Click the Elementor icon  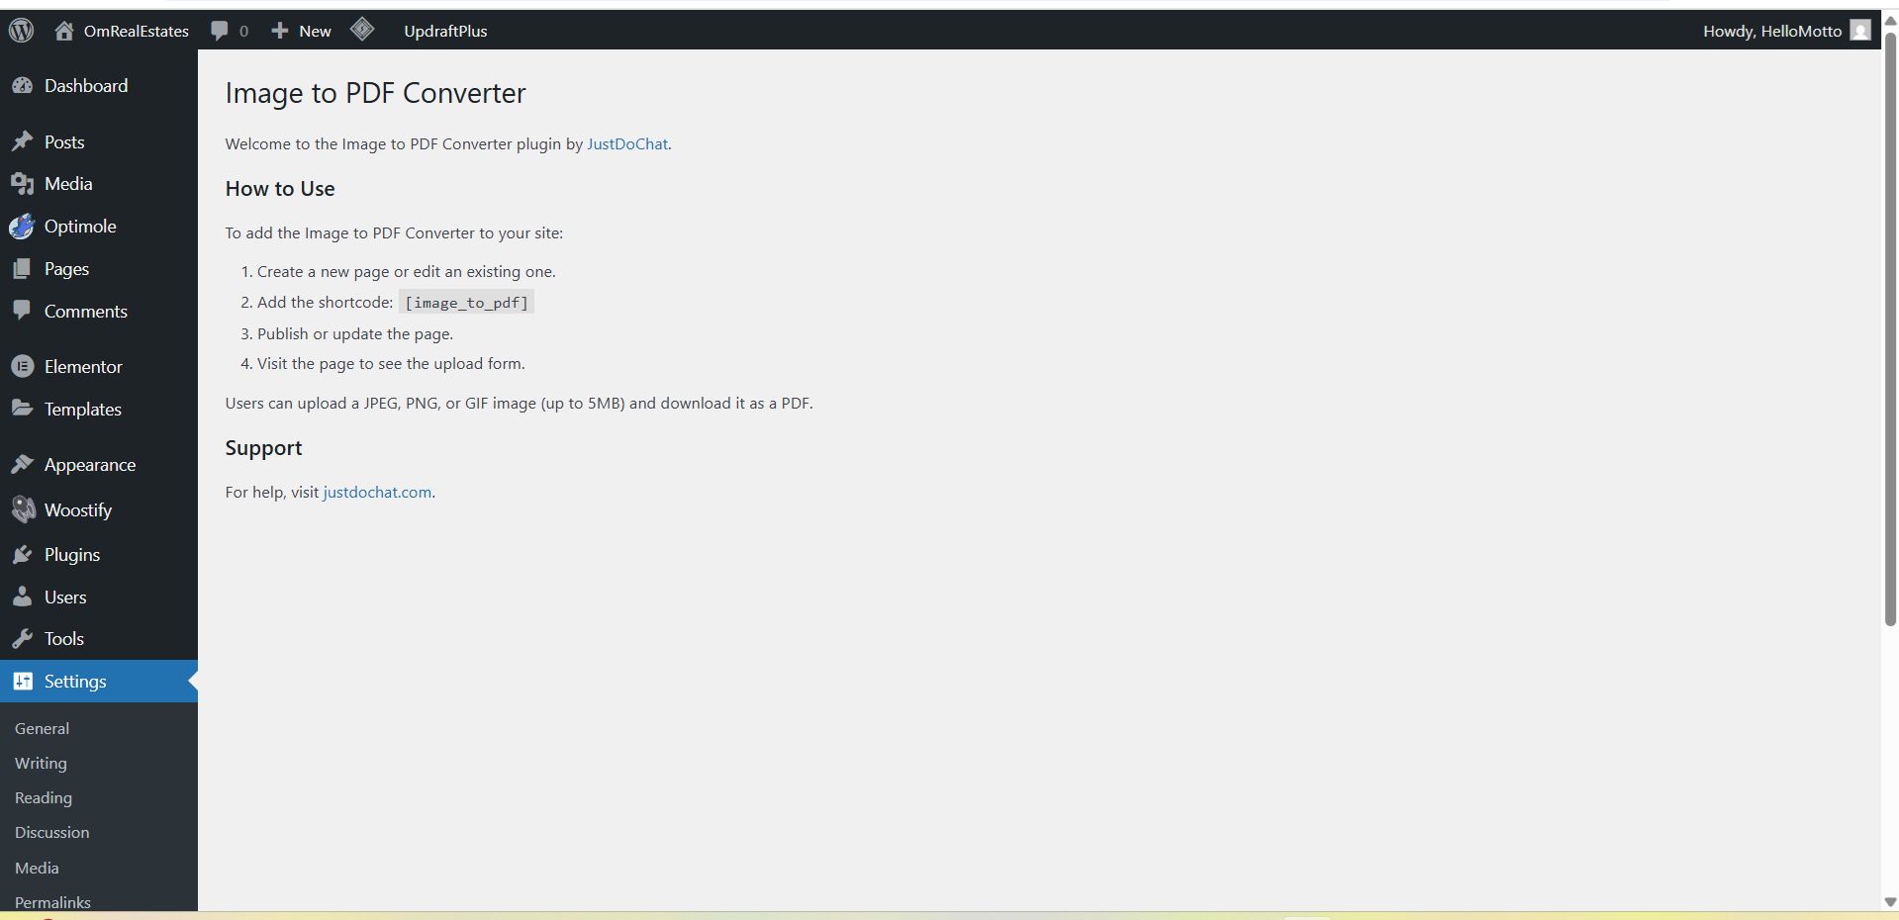click(x=23, y=367)
